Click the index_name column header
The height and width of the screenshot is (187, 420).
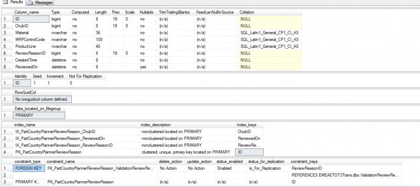pos(76,125)
